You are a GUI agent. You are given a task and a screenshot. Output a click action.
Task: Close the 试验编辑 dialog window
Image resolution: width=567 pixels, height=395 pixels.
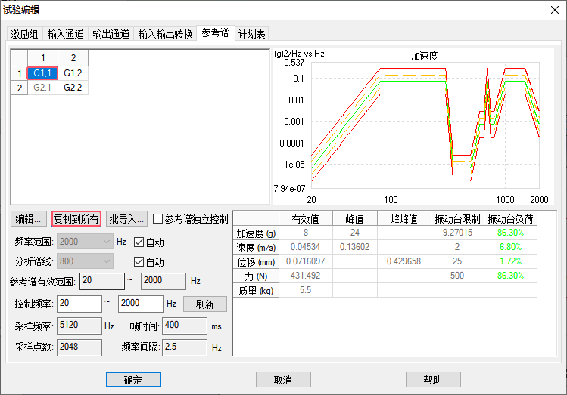[x=550, y=10]
